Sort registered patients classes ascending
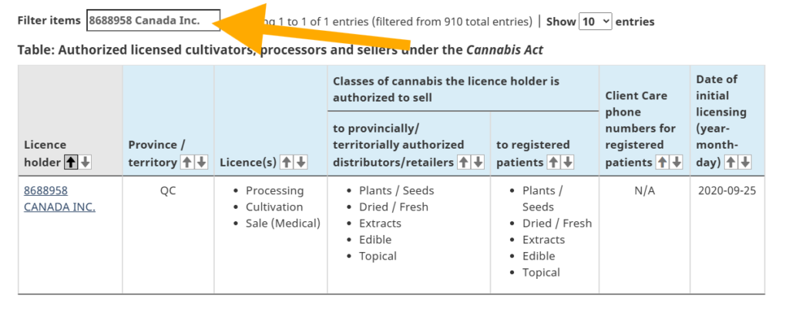This screenshot has height=309, width=789. click(553, 163)
